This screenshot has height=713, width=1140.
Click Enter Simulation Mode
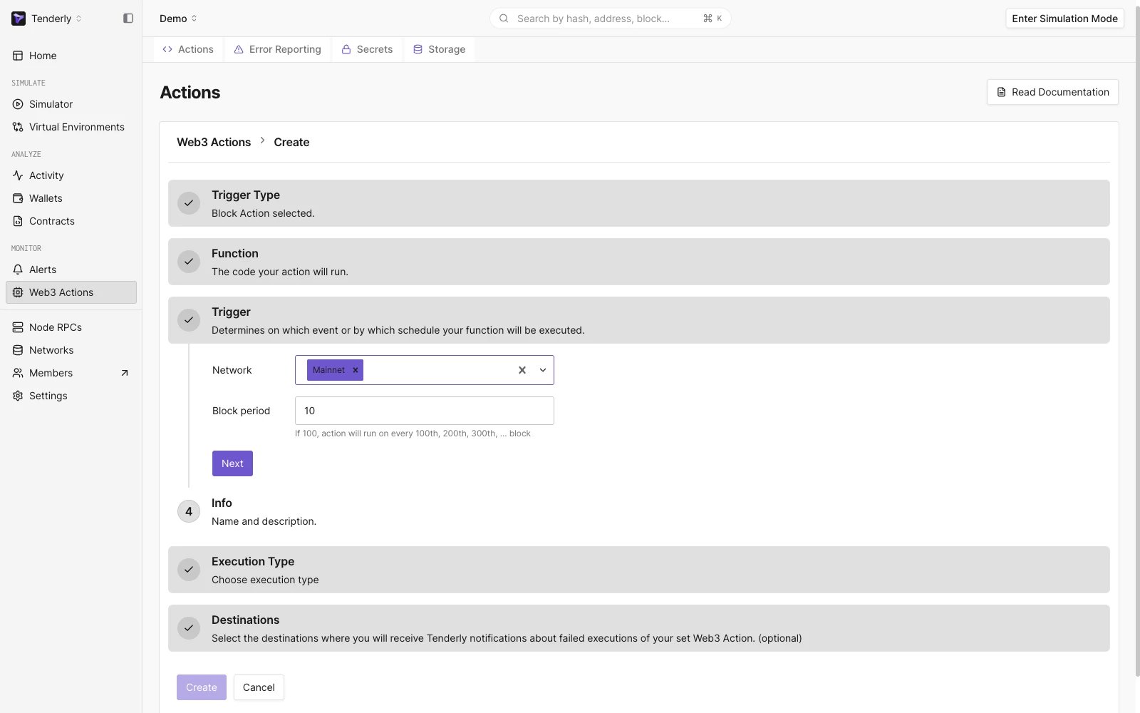pos(1064,19)
